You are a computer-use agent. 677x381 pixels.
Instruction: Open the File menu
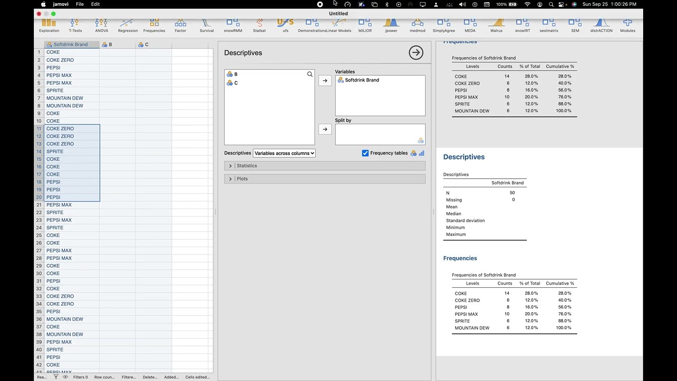[x=79, y=4]
